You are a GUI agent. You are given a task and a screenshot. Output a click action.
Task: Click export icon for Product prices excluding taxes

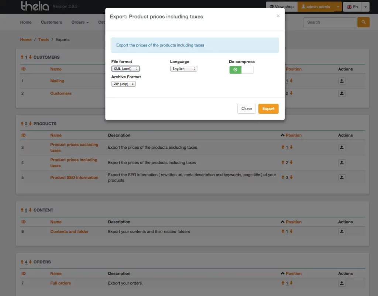coord(341,147)
